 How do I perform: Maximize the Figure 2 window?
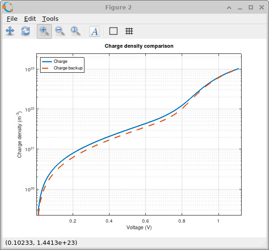click(x=251, y=8)
